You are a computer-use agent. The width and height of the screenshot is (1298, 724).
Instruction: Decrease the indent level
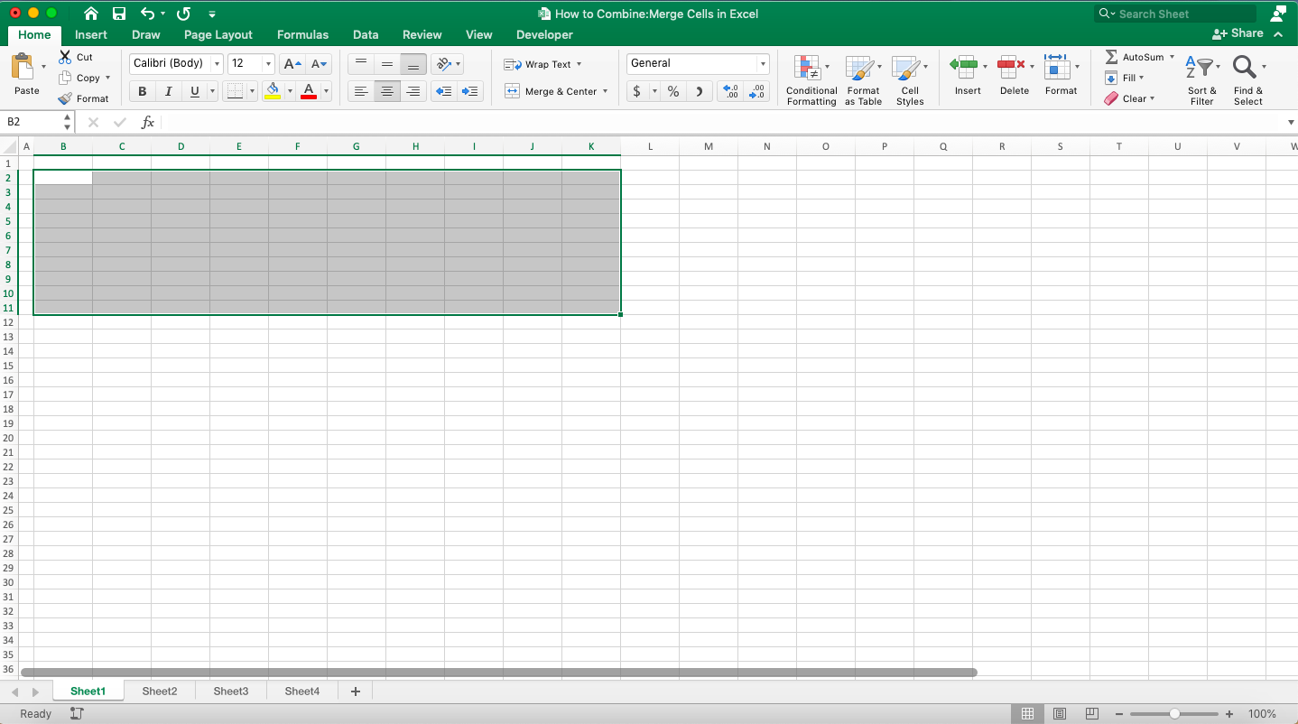(443, 91)
